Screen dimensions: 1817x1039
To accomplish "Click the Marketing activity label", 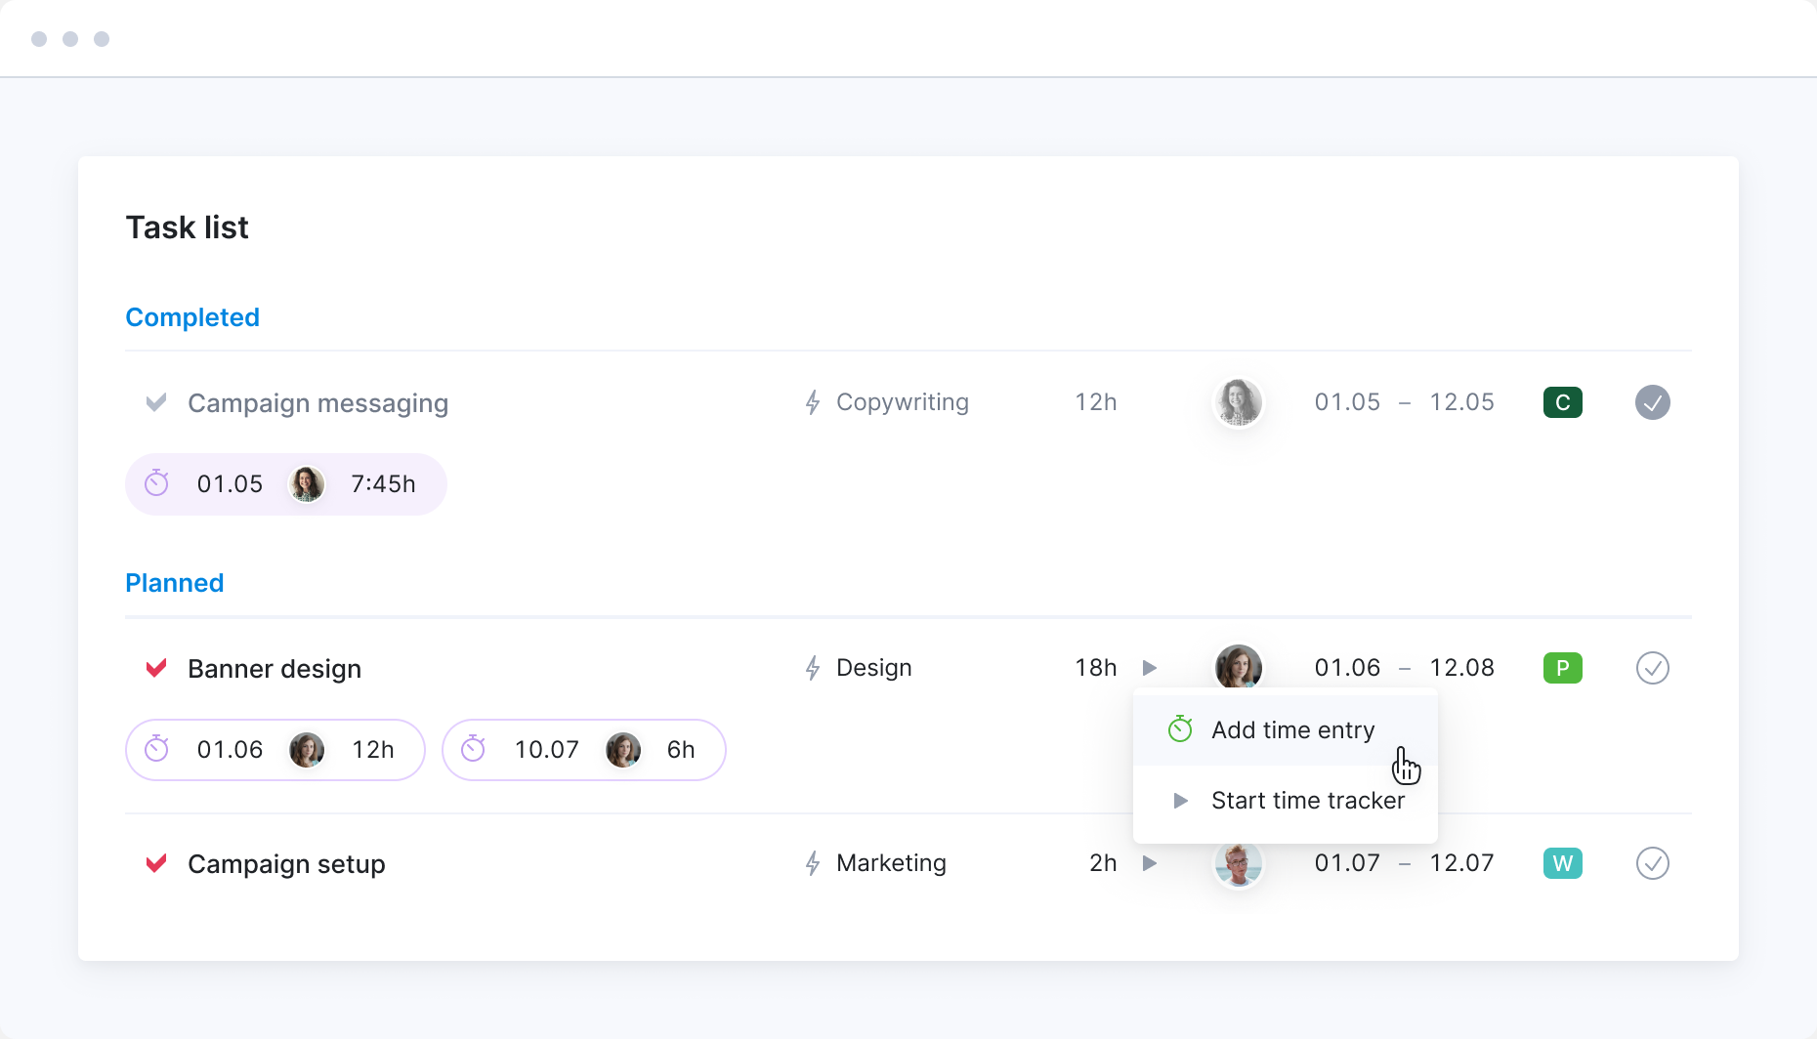I will 891,863.
